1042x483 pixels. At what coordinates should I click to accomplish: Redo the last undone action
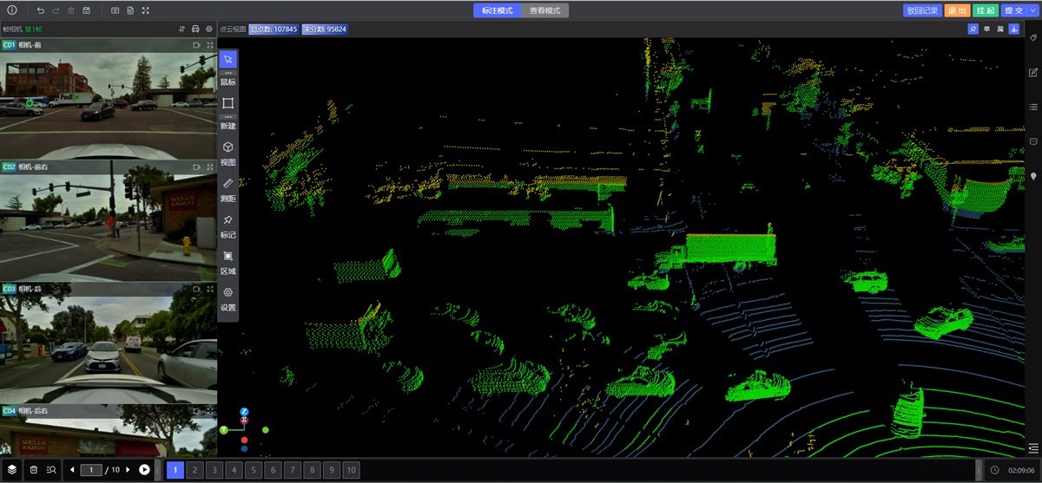(x=56, y=10)
